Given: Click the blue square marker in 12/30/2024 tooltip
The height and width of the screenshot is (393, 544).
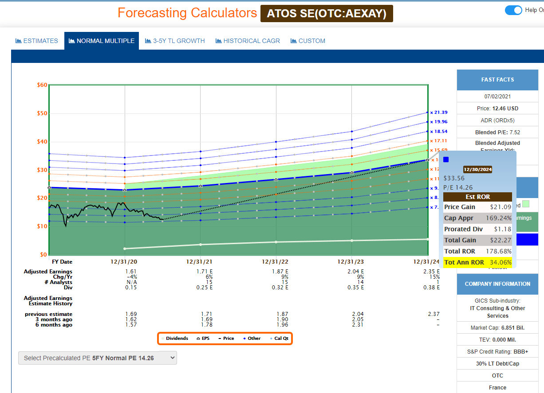Looking at the screenshot, I should 445,160.
